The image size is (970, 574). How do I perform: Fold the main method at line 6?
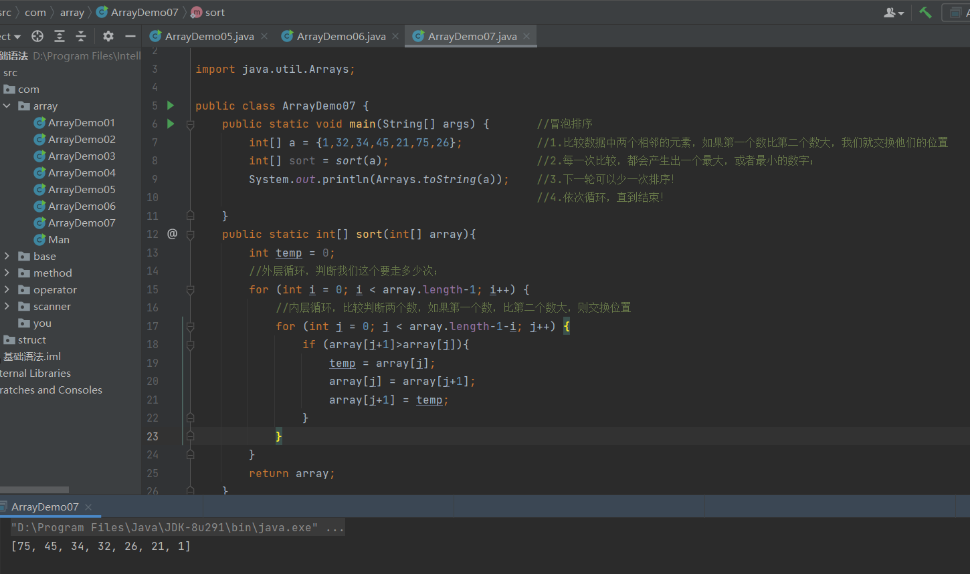pos(190,124)
